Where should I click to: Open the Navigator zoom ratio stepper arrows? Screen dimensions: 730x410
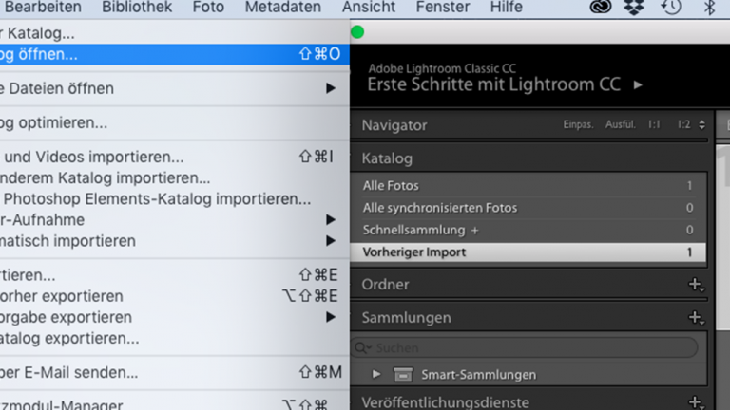pos(701,124)
